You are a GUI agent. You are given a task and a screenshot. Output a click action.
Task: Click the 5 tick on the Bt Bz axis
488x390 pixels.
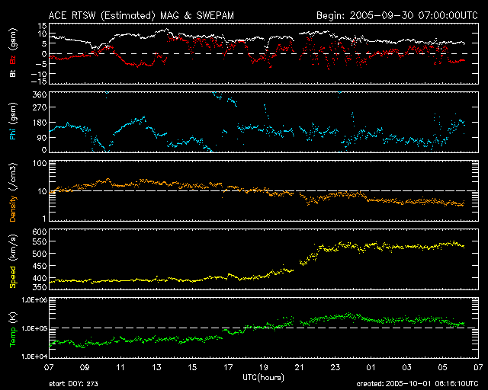[44, 44]
